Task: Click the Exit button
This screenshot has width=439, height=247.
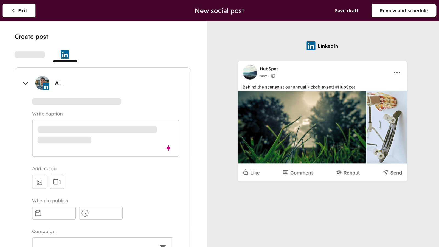Action: [19, 10]
